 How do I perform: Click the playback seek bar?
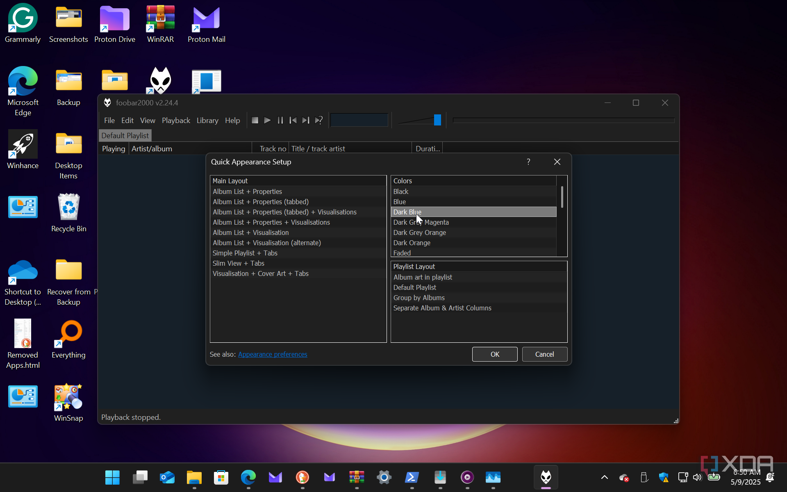[564, 120]
